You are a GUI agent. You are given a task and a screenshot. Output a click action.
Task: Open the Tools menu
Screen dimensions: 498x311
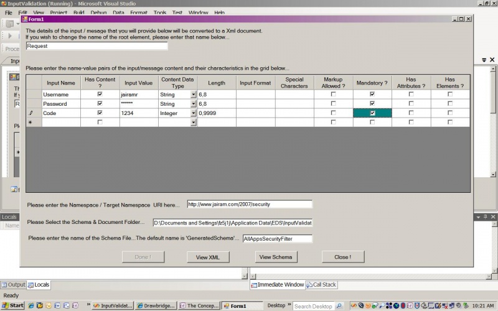click(160, 12)
